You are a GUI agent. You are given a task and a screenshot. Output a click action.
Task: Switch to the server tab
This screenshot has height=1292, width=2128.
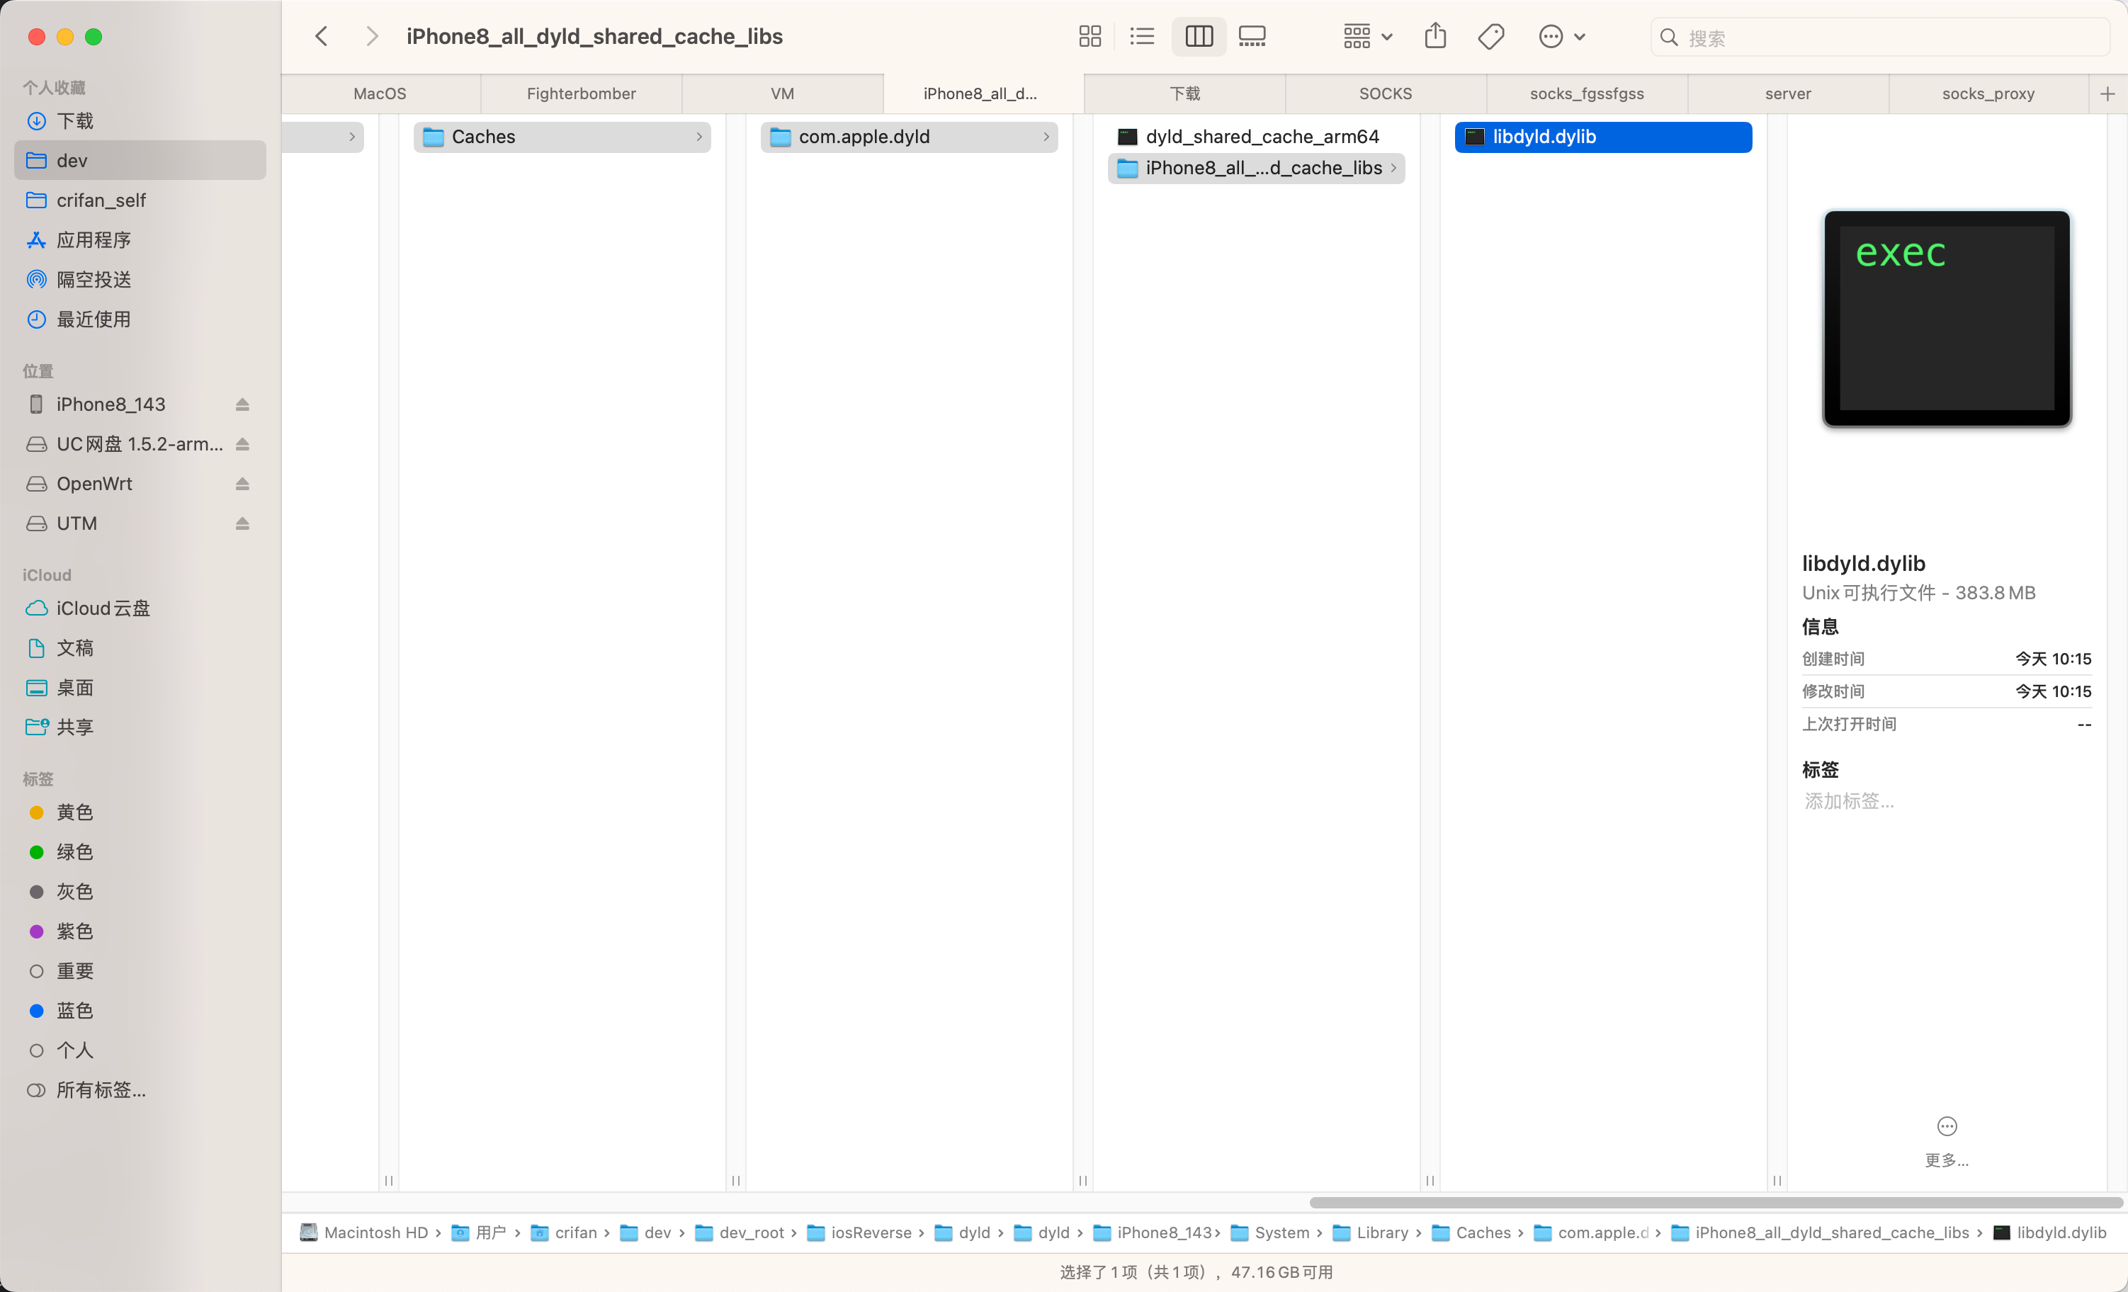click(x=1788, y=93)
